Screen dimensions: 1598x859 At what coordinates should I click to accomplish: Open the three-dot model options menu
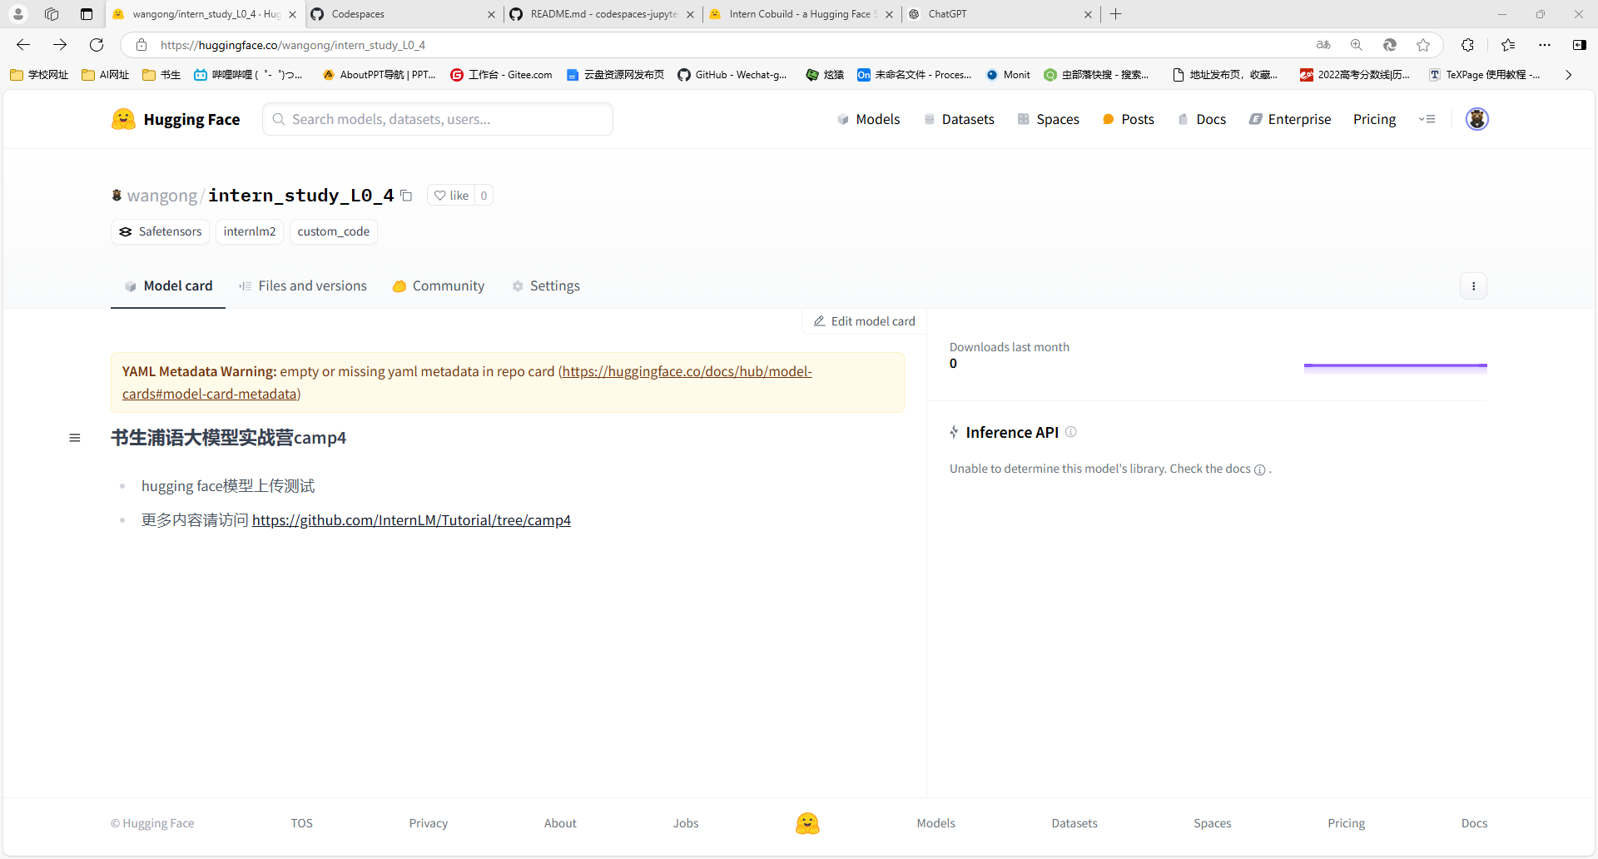pyautogui.click(x=1473, y=286)
